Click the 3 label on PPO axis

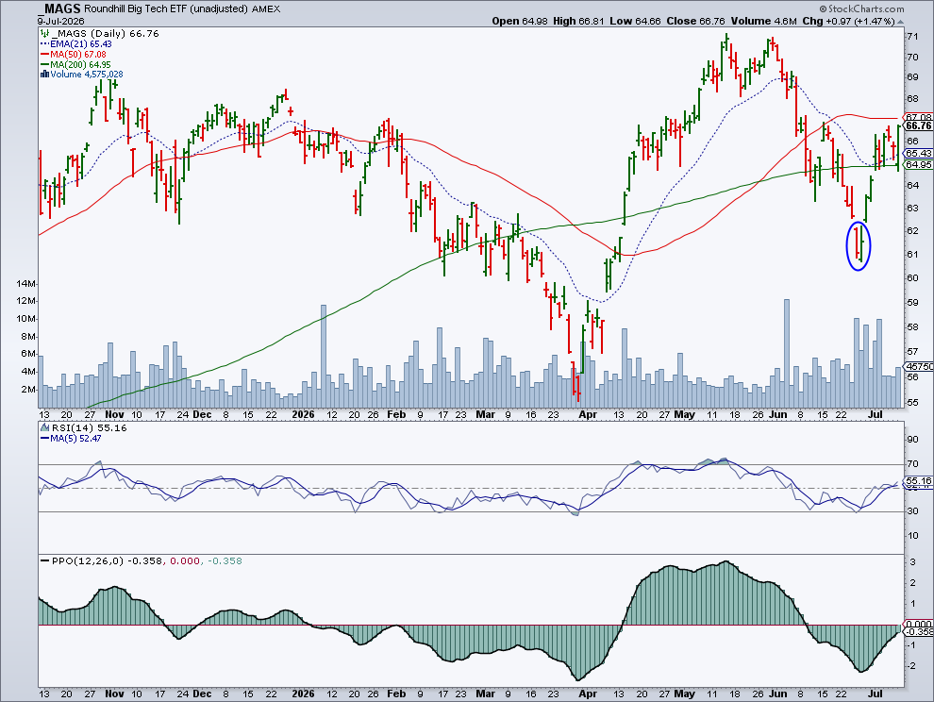(x=912, y=562)
